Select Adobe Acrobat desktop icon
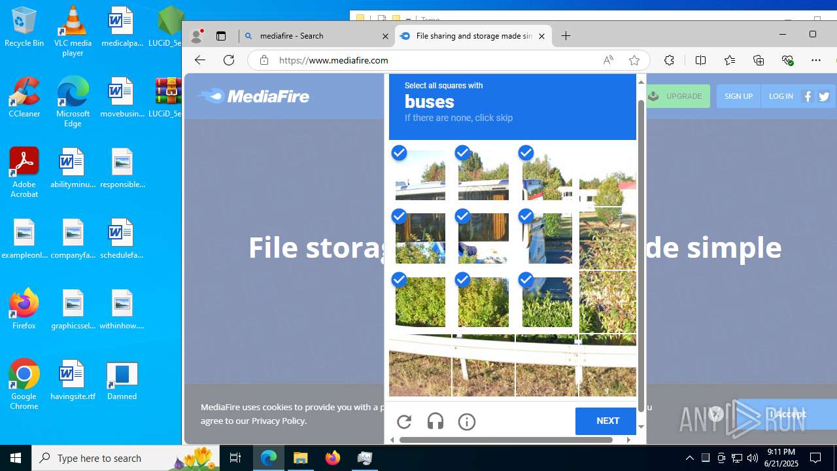This screenshot has height=471, width=837. point(24,173)
